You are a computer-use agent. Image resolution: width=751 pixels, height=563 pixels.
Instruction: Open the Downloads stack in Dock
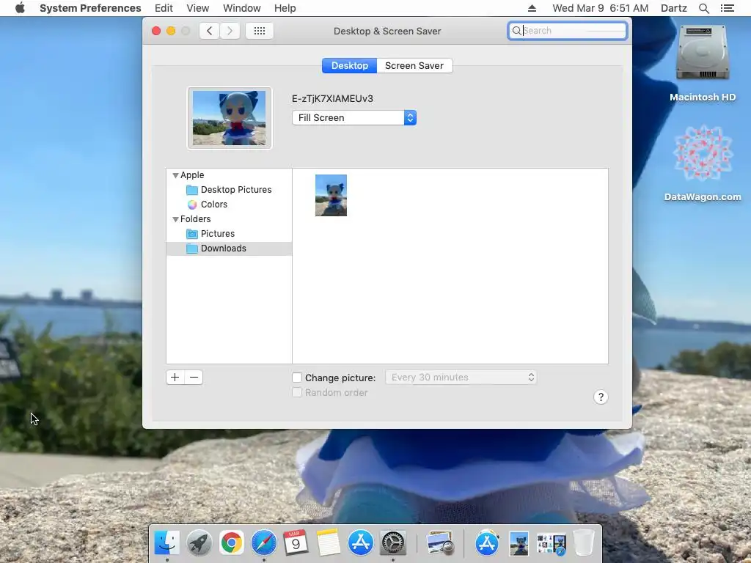(552, 544)
